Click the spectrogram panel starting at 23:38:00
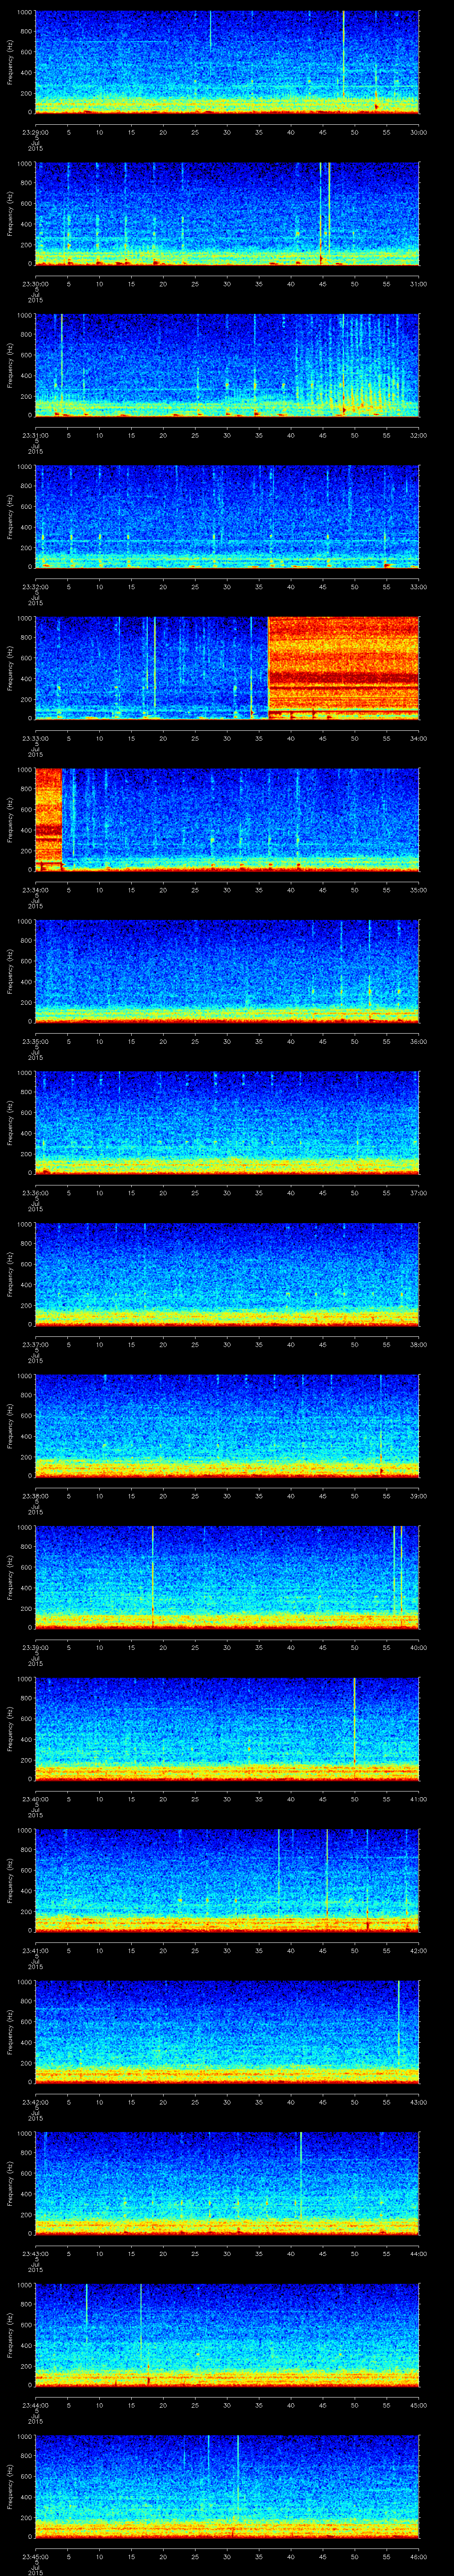Screen dimensions: 454x2576 point(227,1426)
